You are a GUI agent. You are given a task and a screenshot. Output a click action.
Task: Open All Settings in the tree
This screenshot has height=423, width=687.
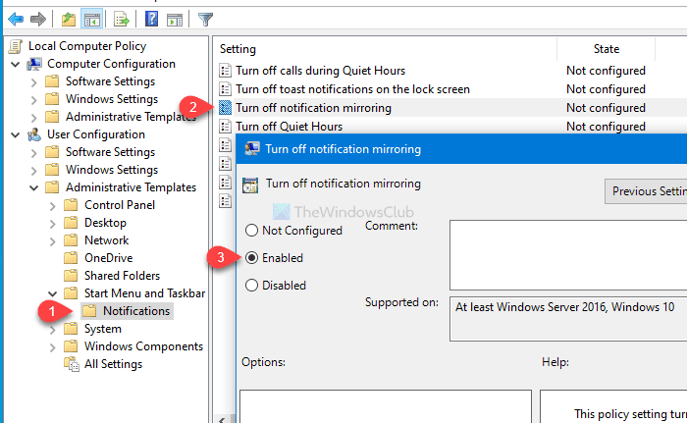click(113, 364)
